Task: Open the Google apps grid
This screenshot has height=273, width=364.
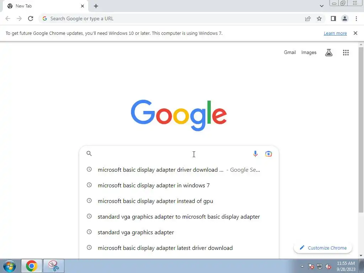Action: [x=346, y=53]
